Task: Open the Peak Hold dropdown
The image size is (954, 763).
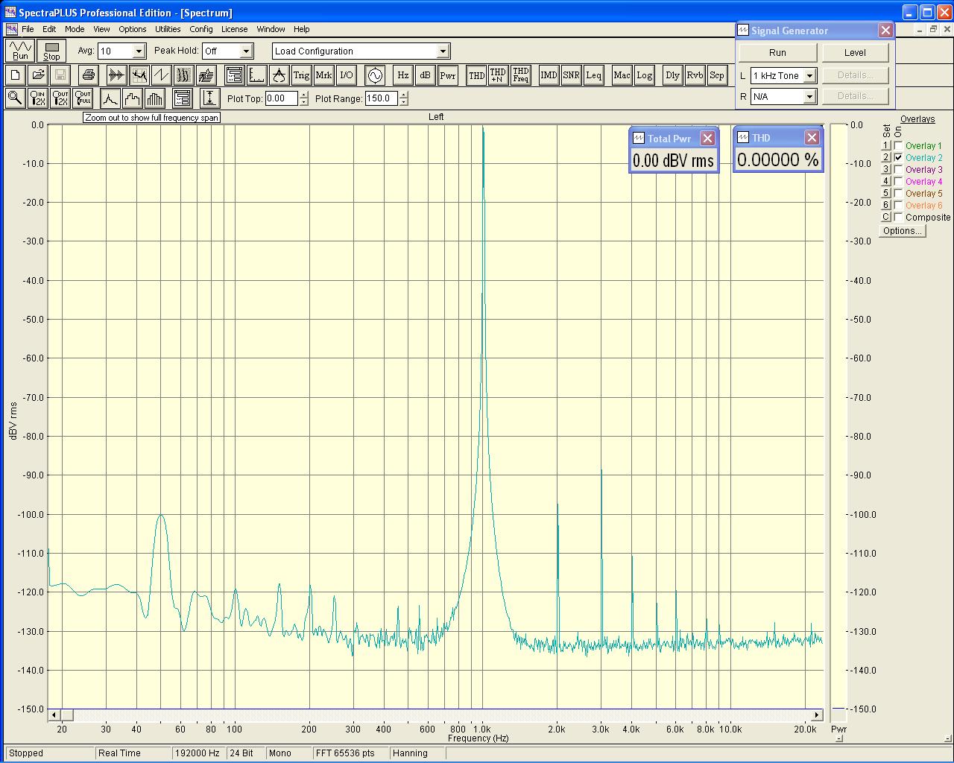Action: 247,51
